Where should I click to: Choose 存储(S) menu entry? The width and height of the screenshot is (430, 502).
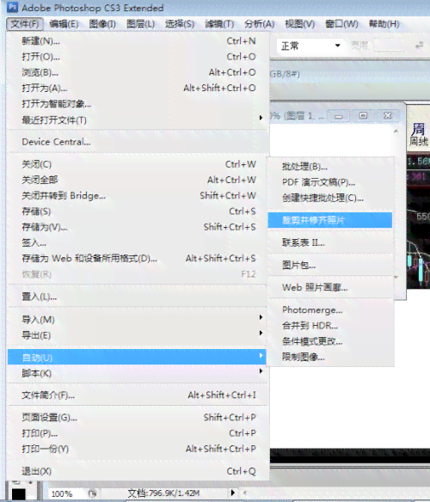tap(138, 211)
